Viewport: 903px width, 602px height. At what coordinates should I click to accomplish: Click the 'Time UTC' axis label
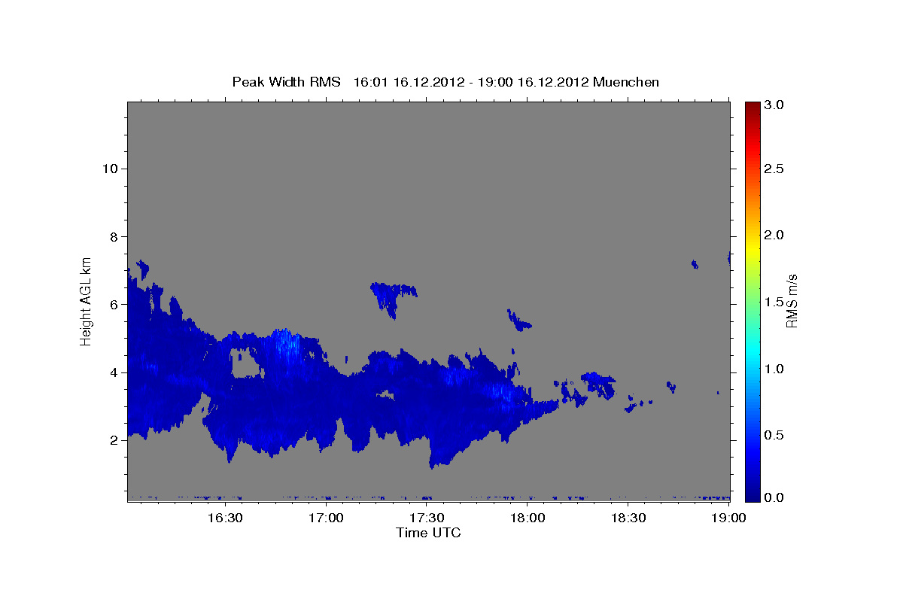pyautogui.click(x=428, y=533)
